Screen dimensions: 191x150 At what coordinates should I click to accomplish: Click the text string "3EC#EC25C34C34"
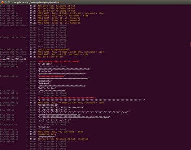[48, 105]
